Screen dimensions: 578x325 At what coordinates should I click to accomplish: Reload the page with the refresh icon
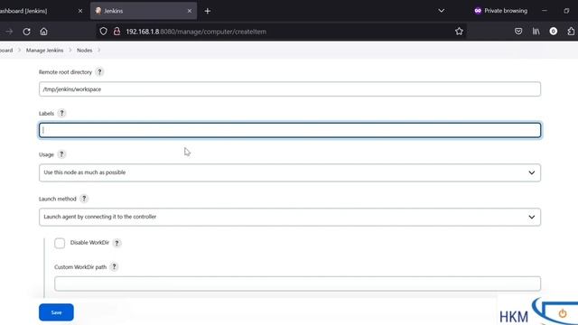coord(26,32)
